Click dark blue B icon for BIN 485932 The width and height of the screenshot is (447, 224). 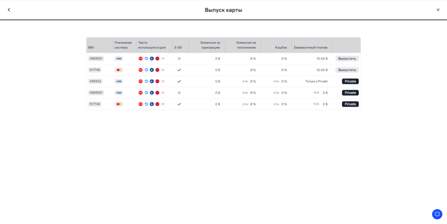click(152, 81)
